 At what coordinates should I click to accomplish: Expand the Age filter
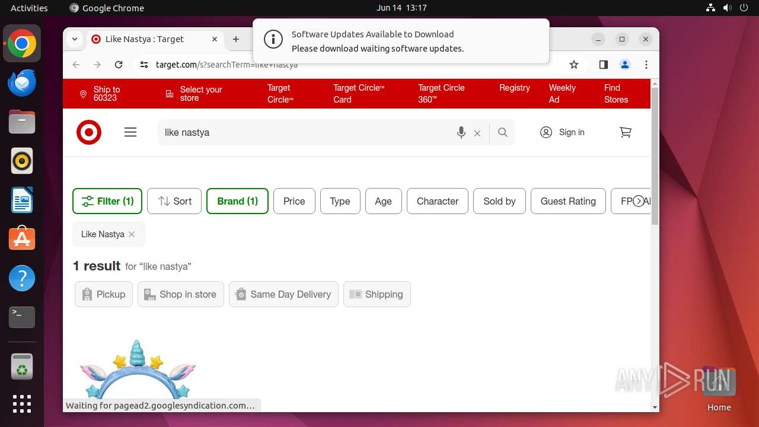[x=383, y=201]
